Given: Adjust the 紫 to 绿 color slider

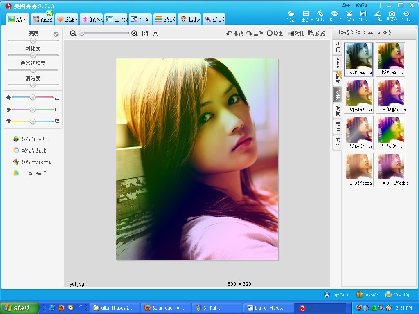Looking at the screenshot, I should 33,110.
